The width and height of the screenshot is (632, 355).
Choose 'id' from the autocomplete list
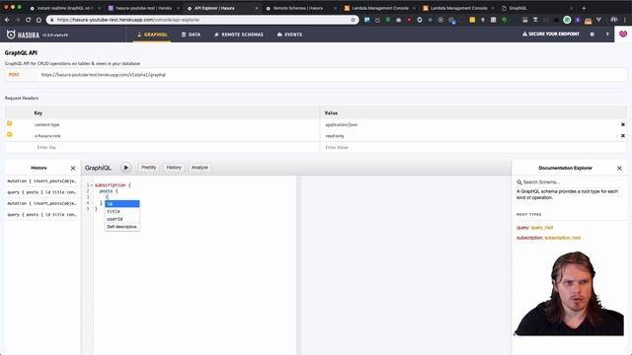tap(122, 204)
